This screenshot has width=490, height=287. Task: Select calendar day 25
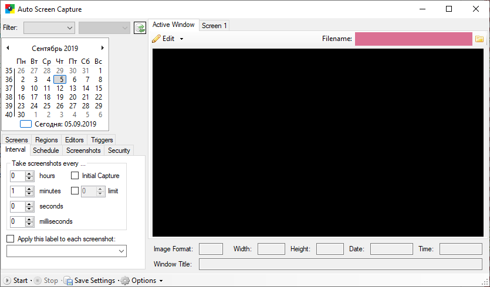(x=47, y=106)
